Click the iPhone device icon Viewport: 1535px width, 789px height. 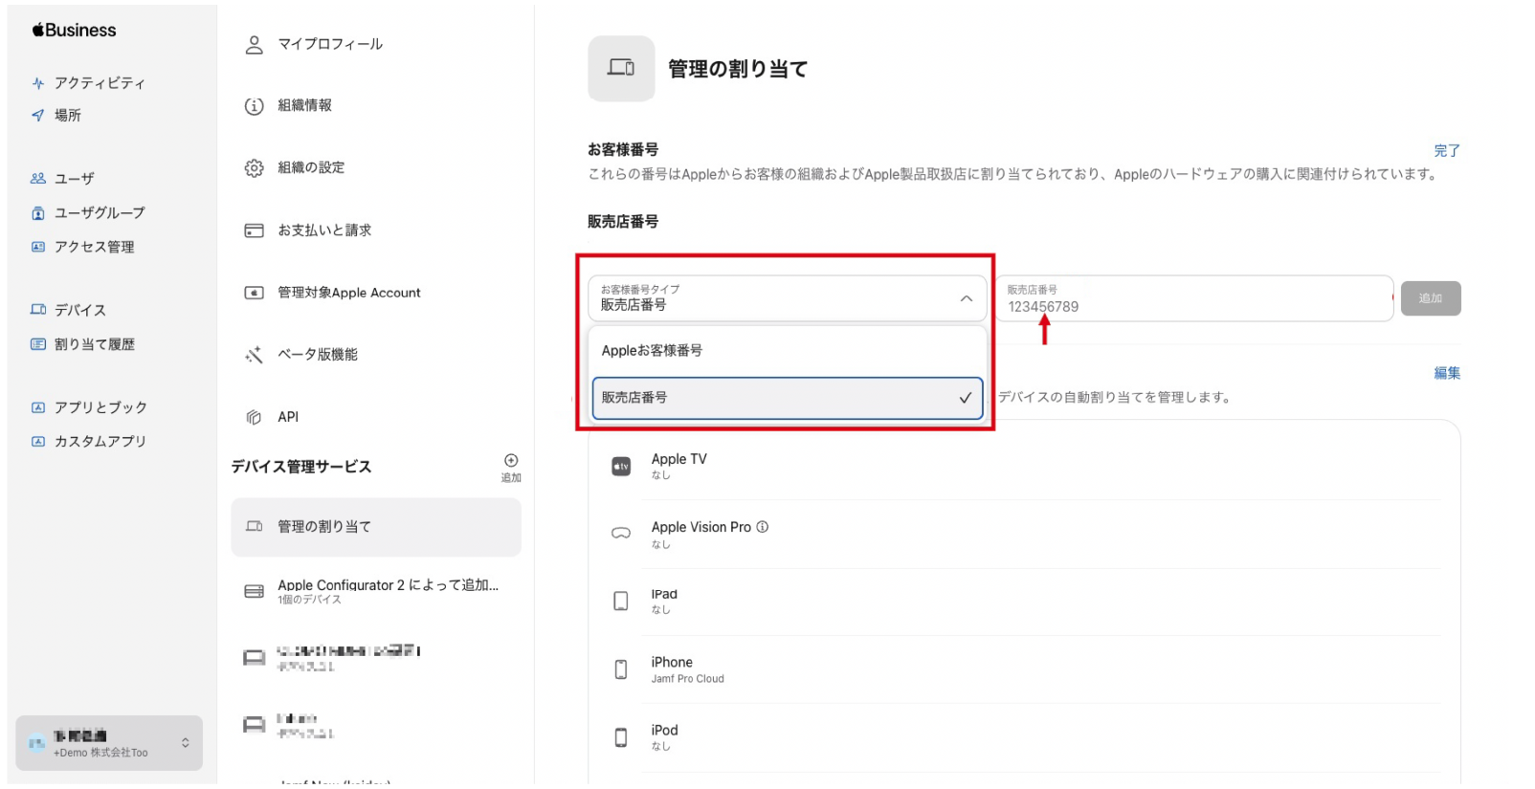pos(621,669)
